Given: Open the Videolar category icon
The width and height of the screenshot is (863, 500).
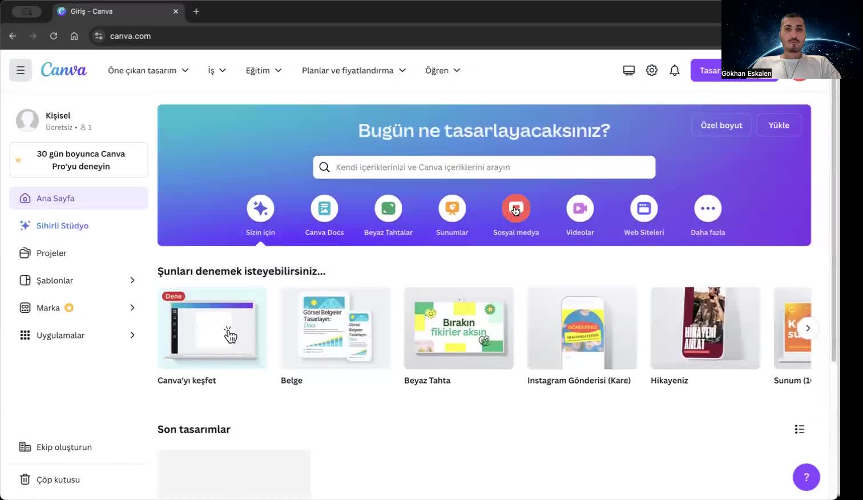Looking at the screenshot, I should coord(580,208).
